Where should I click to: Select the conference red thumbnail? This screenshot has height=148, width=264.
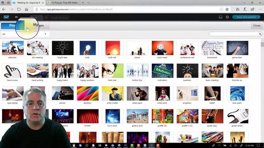pos(187,48)
